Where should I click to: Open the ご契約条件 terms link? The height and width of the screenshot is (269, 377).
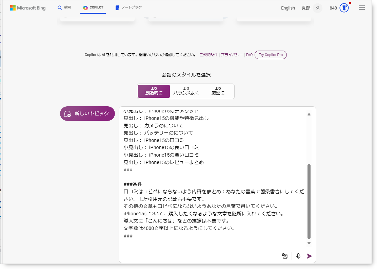coord(209,55)
